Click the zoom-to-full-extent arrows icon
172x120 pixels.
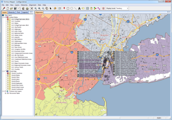pyautogui.click(x=32, y=9)
